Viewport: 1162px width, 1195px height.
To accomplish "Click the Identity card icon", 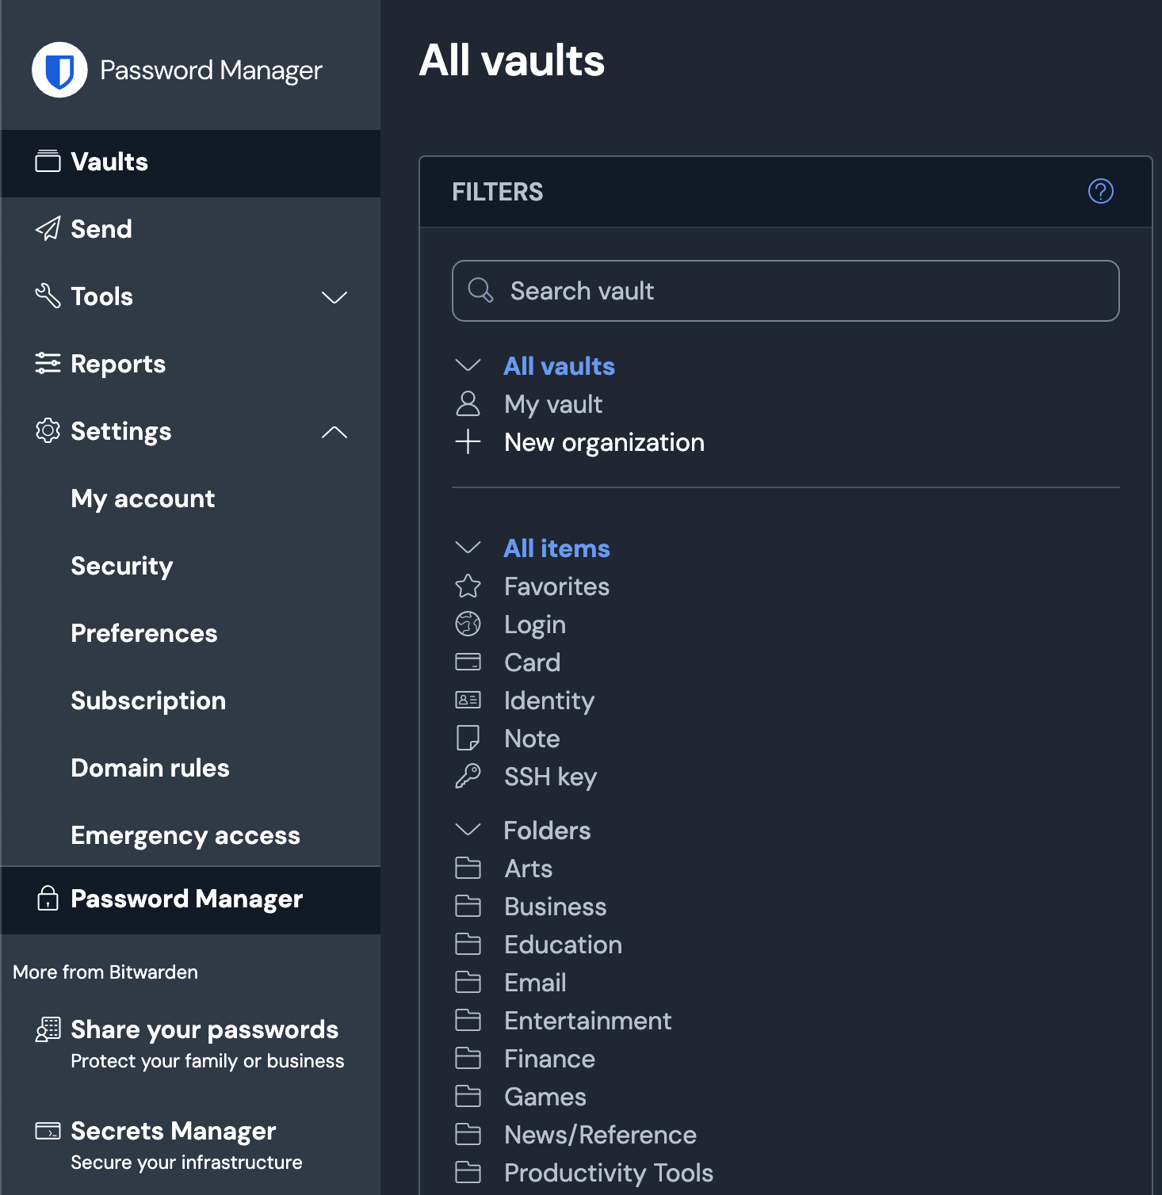I will [468, 701].
